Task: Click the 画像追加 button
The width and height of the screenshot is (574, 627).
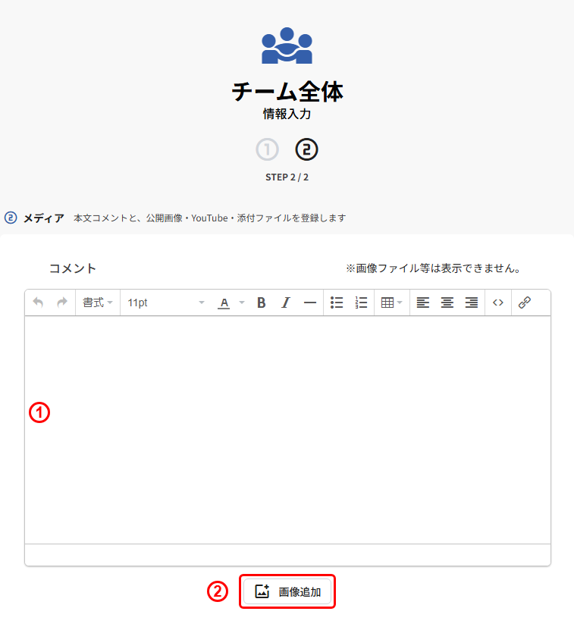Action: [287, 591]
